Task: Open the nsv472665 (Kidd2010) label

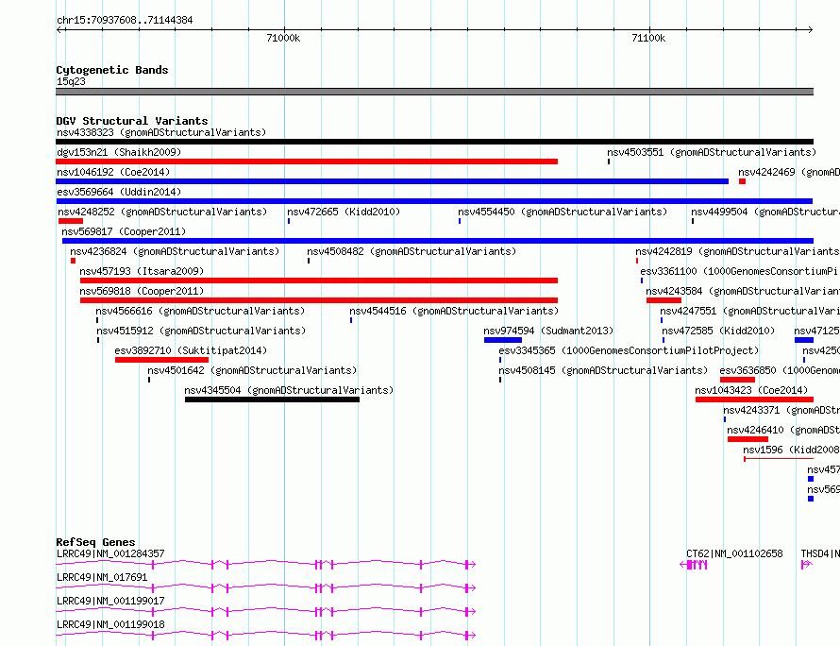Action: (x=344, y=212)
